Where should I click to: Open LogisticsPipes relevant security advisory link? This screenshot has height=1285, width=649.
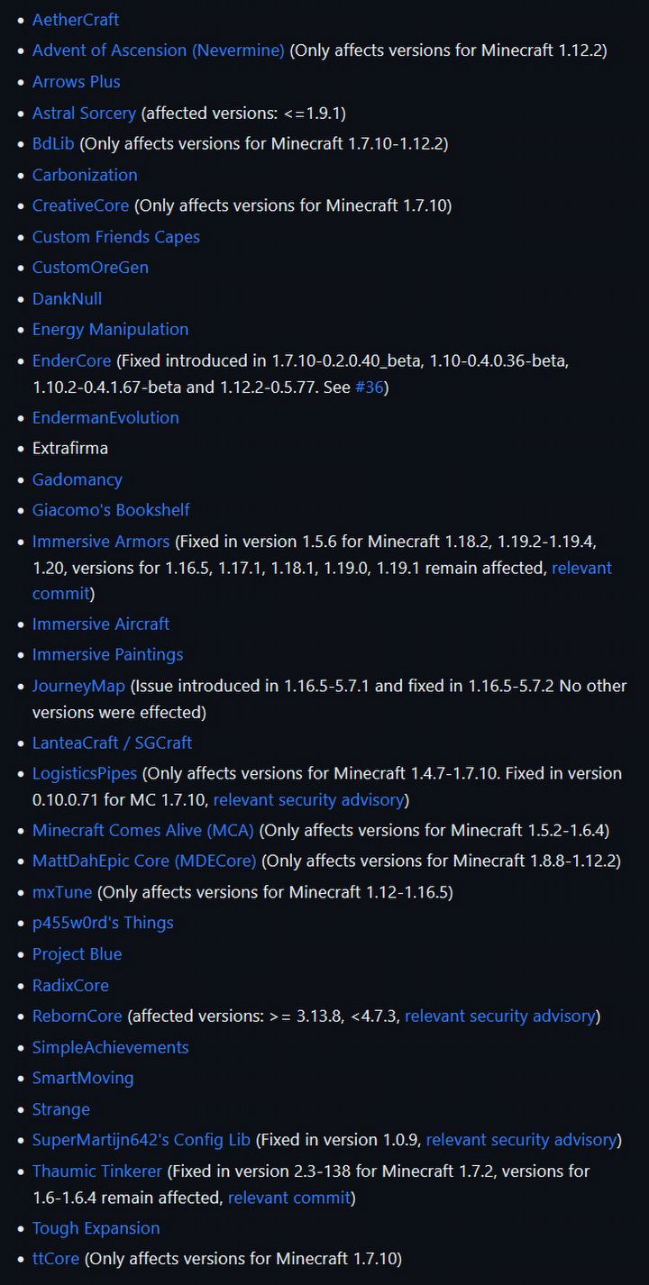pos(308,799)
